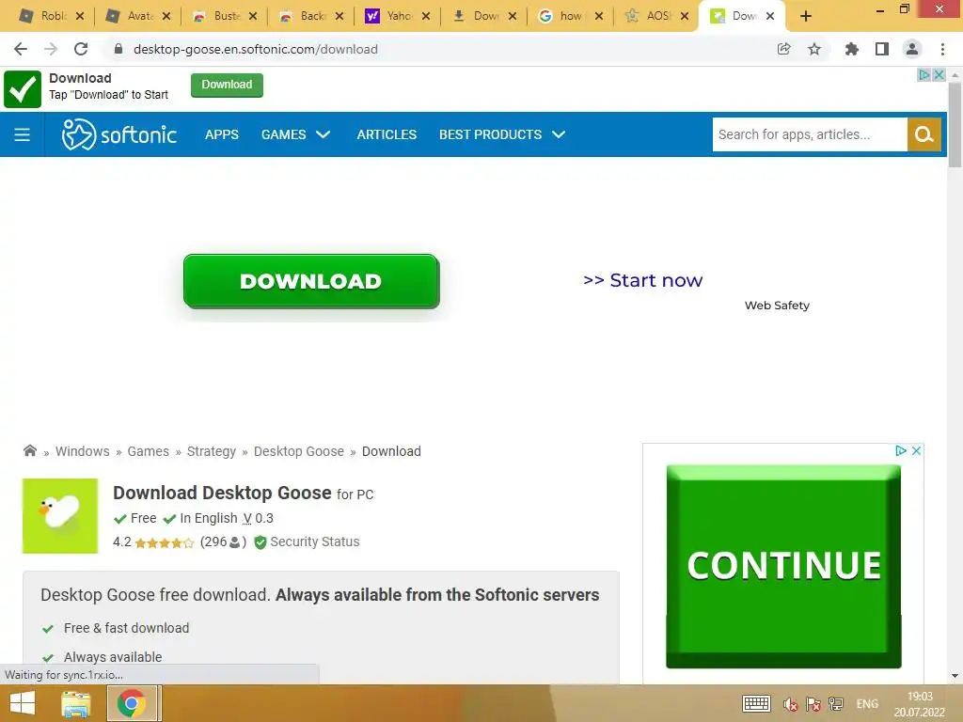Viewport: 963px width, 722px height.
Task: Click the page vertical scrollbar thumb
Action: click(x=955, y=125)
